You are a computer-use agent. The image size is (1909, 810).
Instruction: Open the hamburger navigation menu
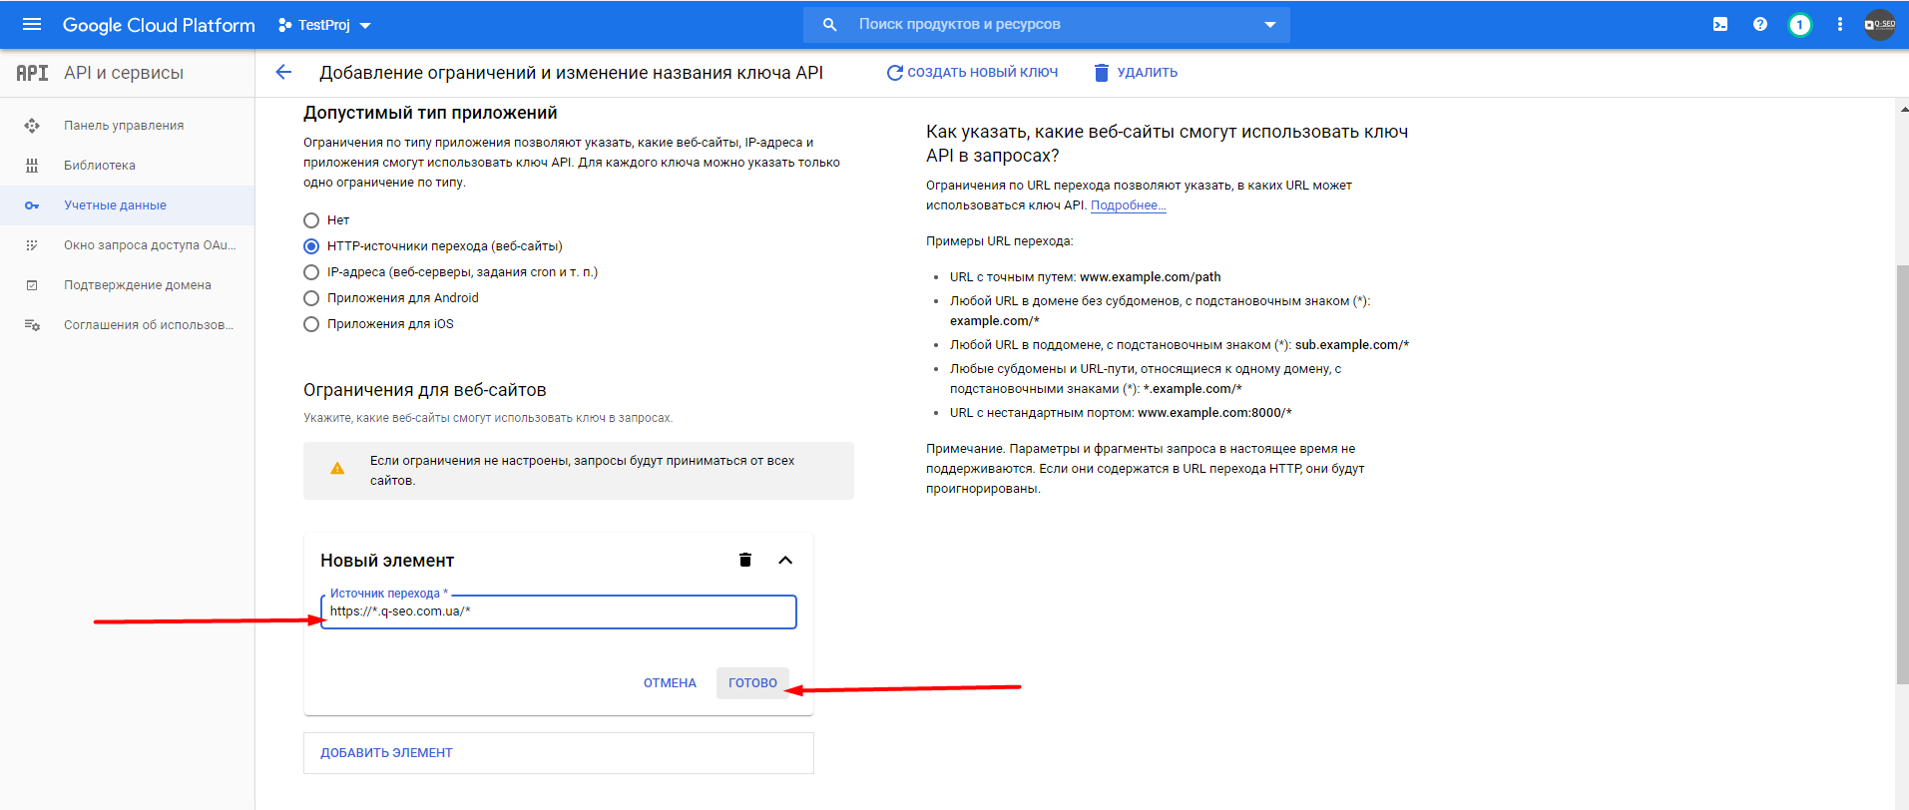point(32,24)
